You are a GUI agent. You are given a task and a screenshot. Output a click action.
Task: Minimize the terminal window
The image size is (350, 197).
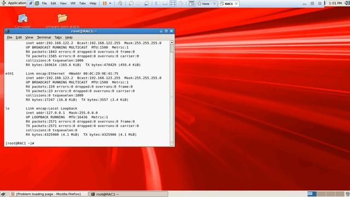click(161, 31)
